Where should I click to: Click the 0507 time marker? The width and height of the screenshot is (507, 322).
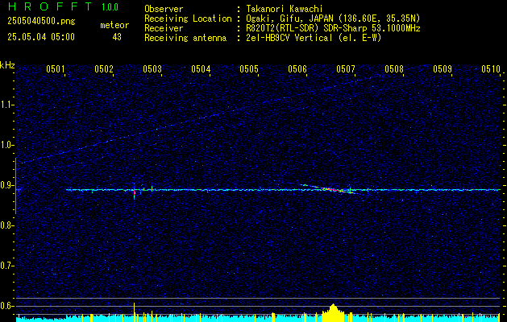pos(346,69)
